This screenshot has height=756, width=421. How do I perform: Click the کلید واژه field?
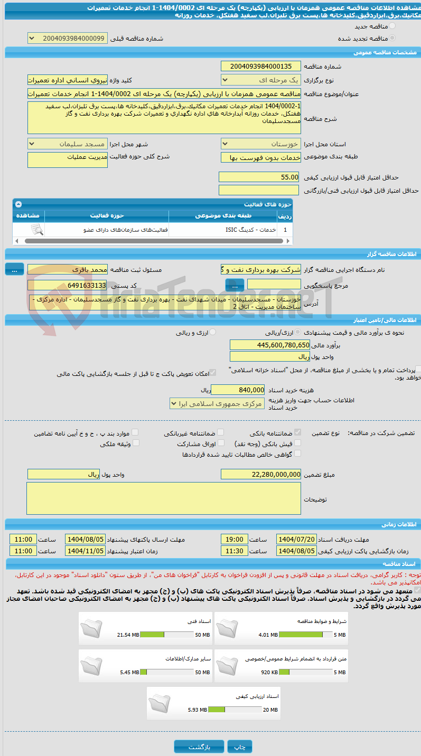coord(67,80)
